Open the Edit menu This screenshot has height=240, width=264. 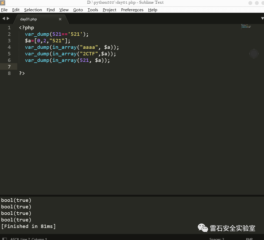click(x=16, y=10)
